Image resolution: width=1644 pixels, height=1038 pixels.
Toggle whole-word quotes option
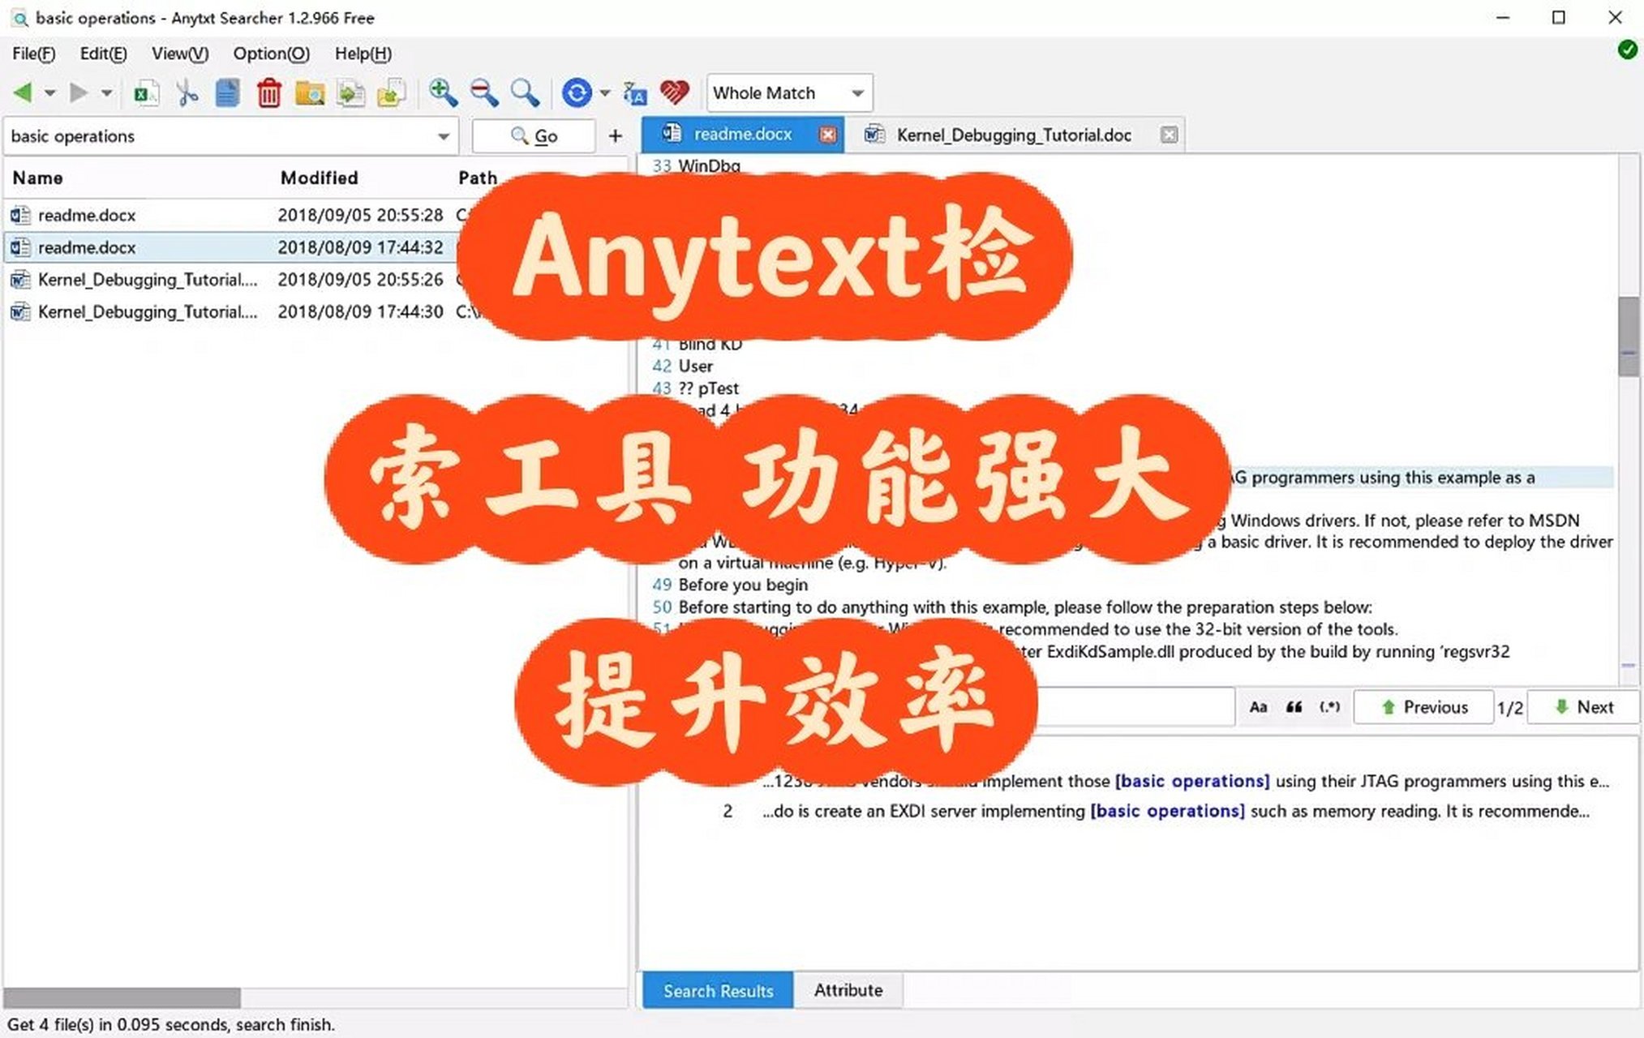tap(1294, 707)
